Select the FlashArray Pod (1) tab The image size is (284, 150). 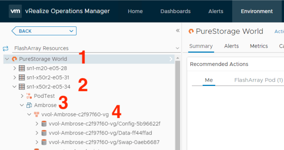click(259, 80)
